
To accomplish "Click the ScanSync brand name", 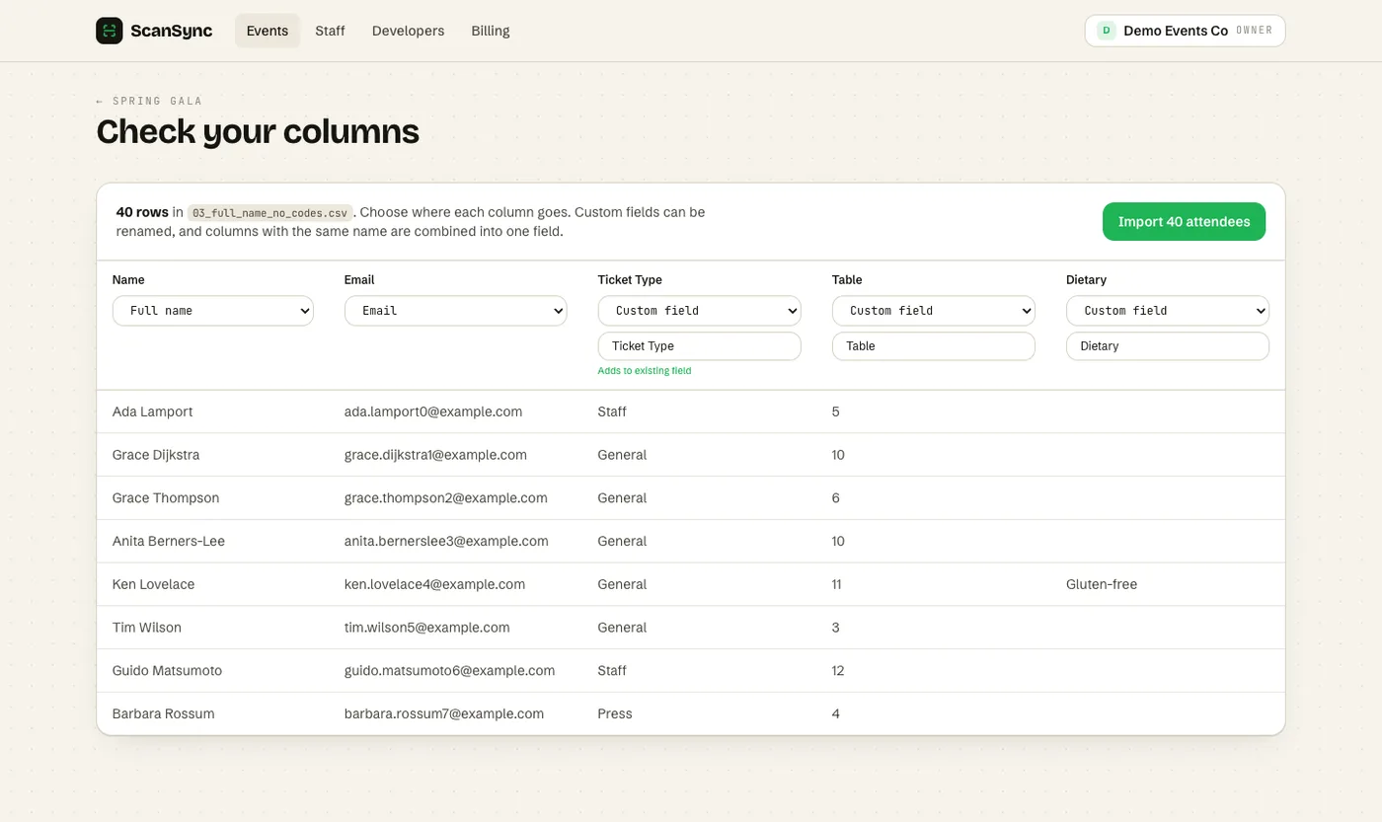I will tap(171, 31).
